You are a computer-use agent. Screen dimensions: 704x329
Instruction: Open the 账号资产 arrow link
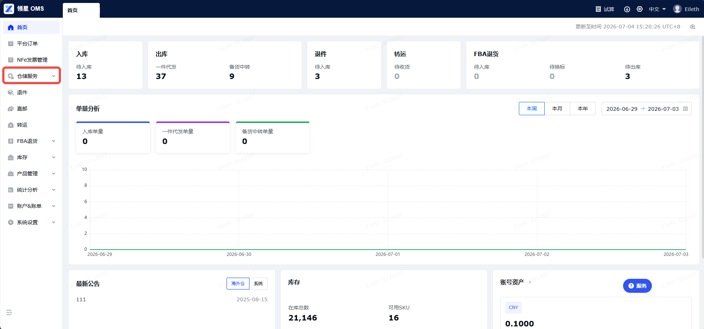click(x=530, y=282)
